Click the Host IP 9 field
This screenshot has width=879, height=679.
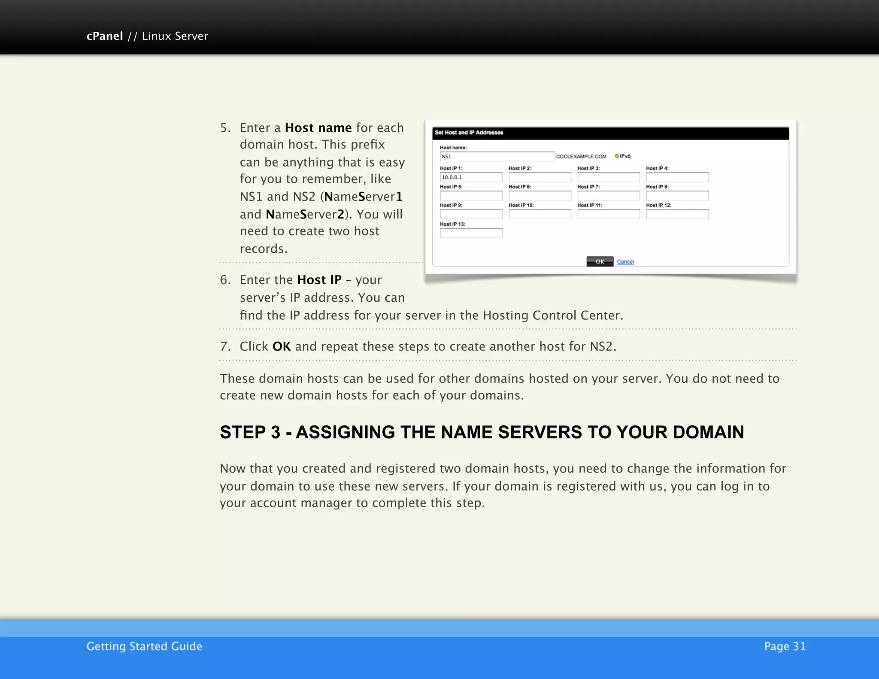pos(471,214)
